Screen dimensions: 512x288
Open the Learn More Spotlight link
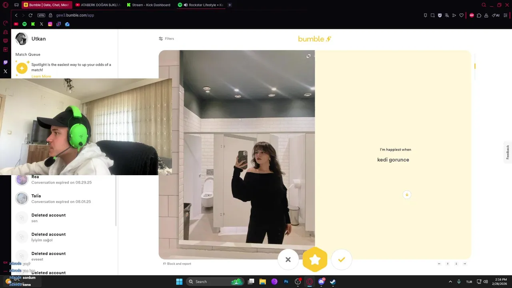(41, 76)
